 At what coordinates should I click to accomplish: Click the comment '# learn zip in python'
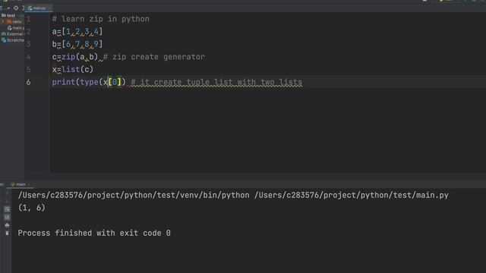(x=101, y=19)
